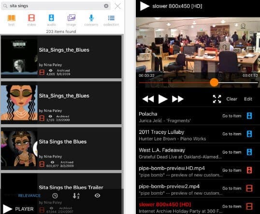Open 'Sita Sings the Blues Trailer' result

click(x=61, y=194)
